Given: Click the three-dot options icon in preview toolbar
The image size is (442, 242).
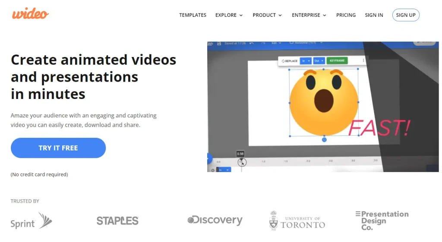Looking at the screenshot, I should tap(363, 60).
